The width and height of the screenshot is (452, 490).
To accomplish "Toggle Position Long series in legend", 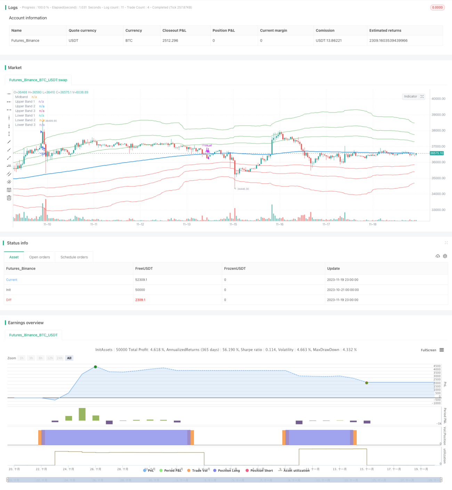I will click(226, 470).
